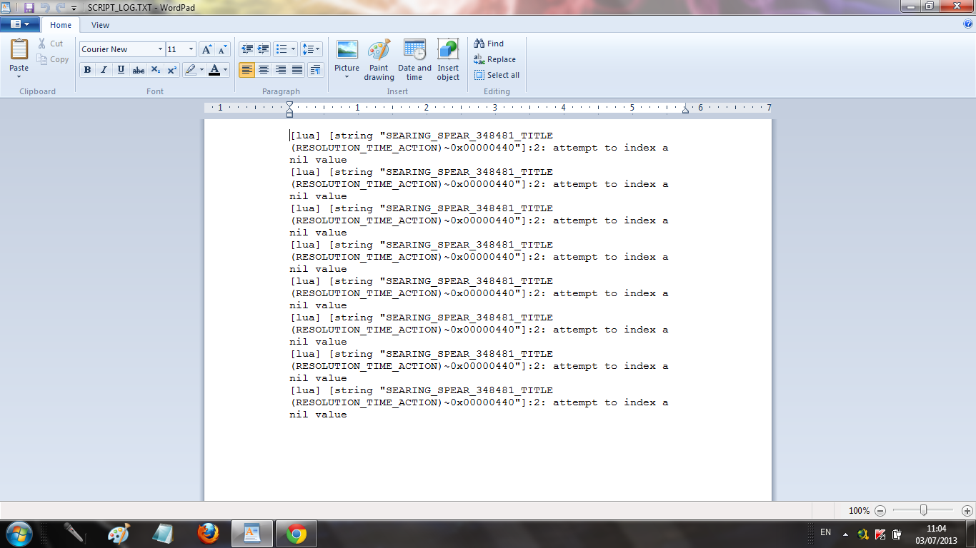Open the font size dropdown
The image size is (976, 548).
point(191,49)
